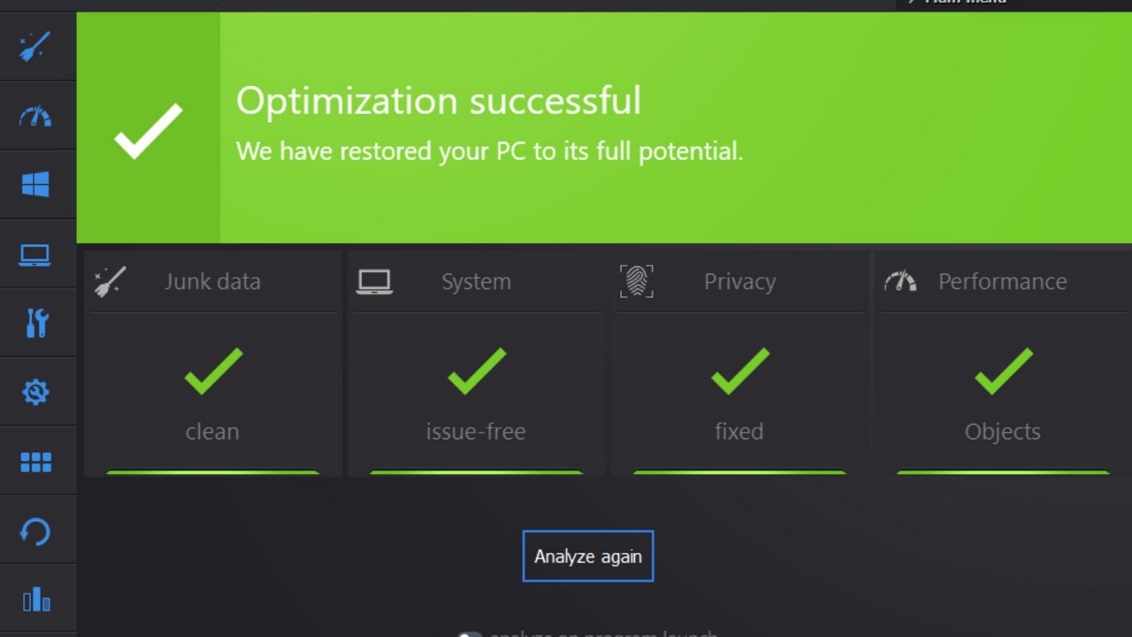
Task: Click the fingerprint Privacy icon
Action: (x=636, y=281)
